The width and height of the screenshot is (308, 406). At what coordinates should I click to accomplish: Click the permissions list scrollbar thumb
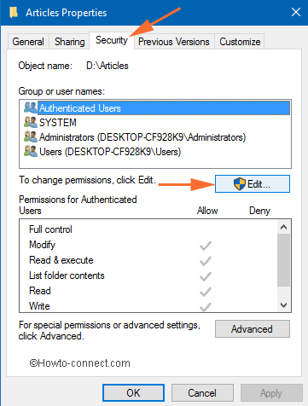(283, 260)
